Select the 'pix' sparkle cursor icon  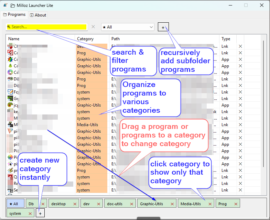10,164
